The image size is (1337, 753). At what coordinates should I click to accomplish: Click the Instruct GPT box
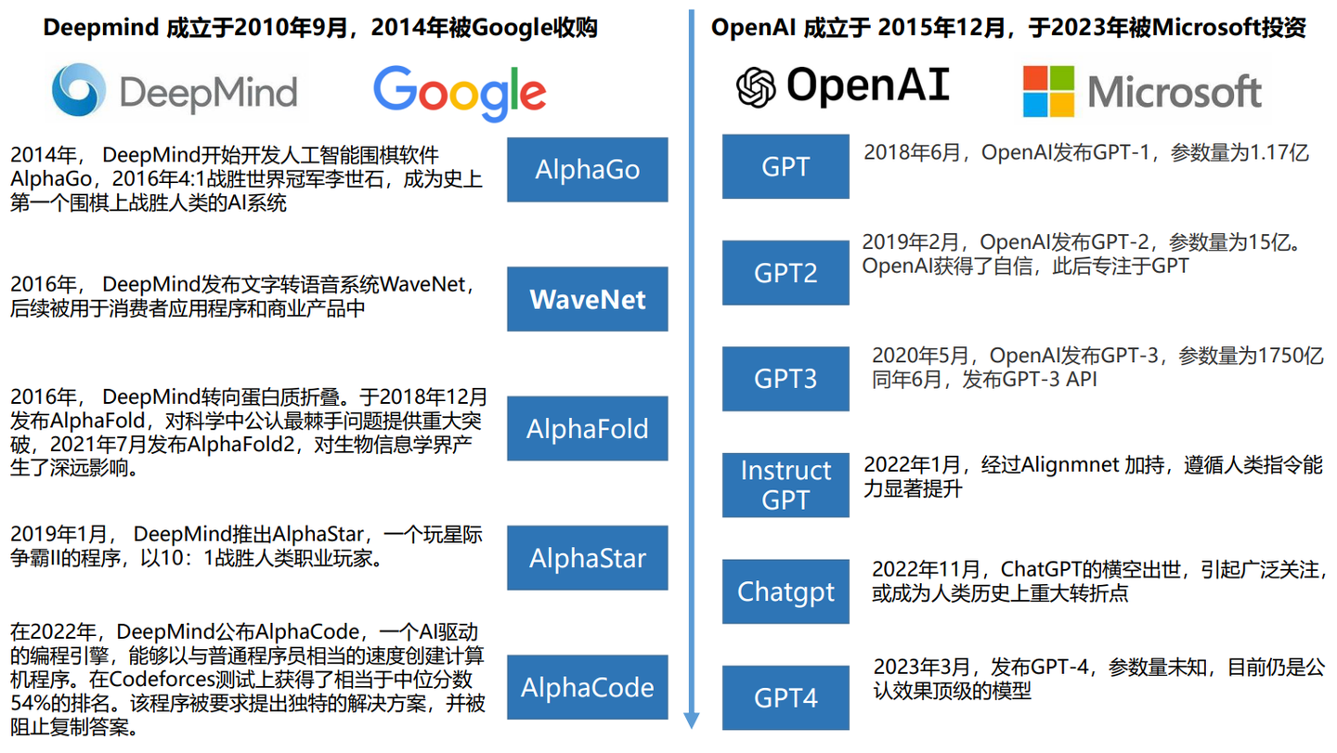click(x=785, y=485)
